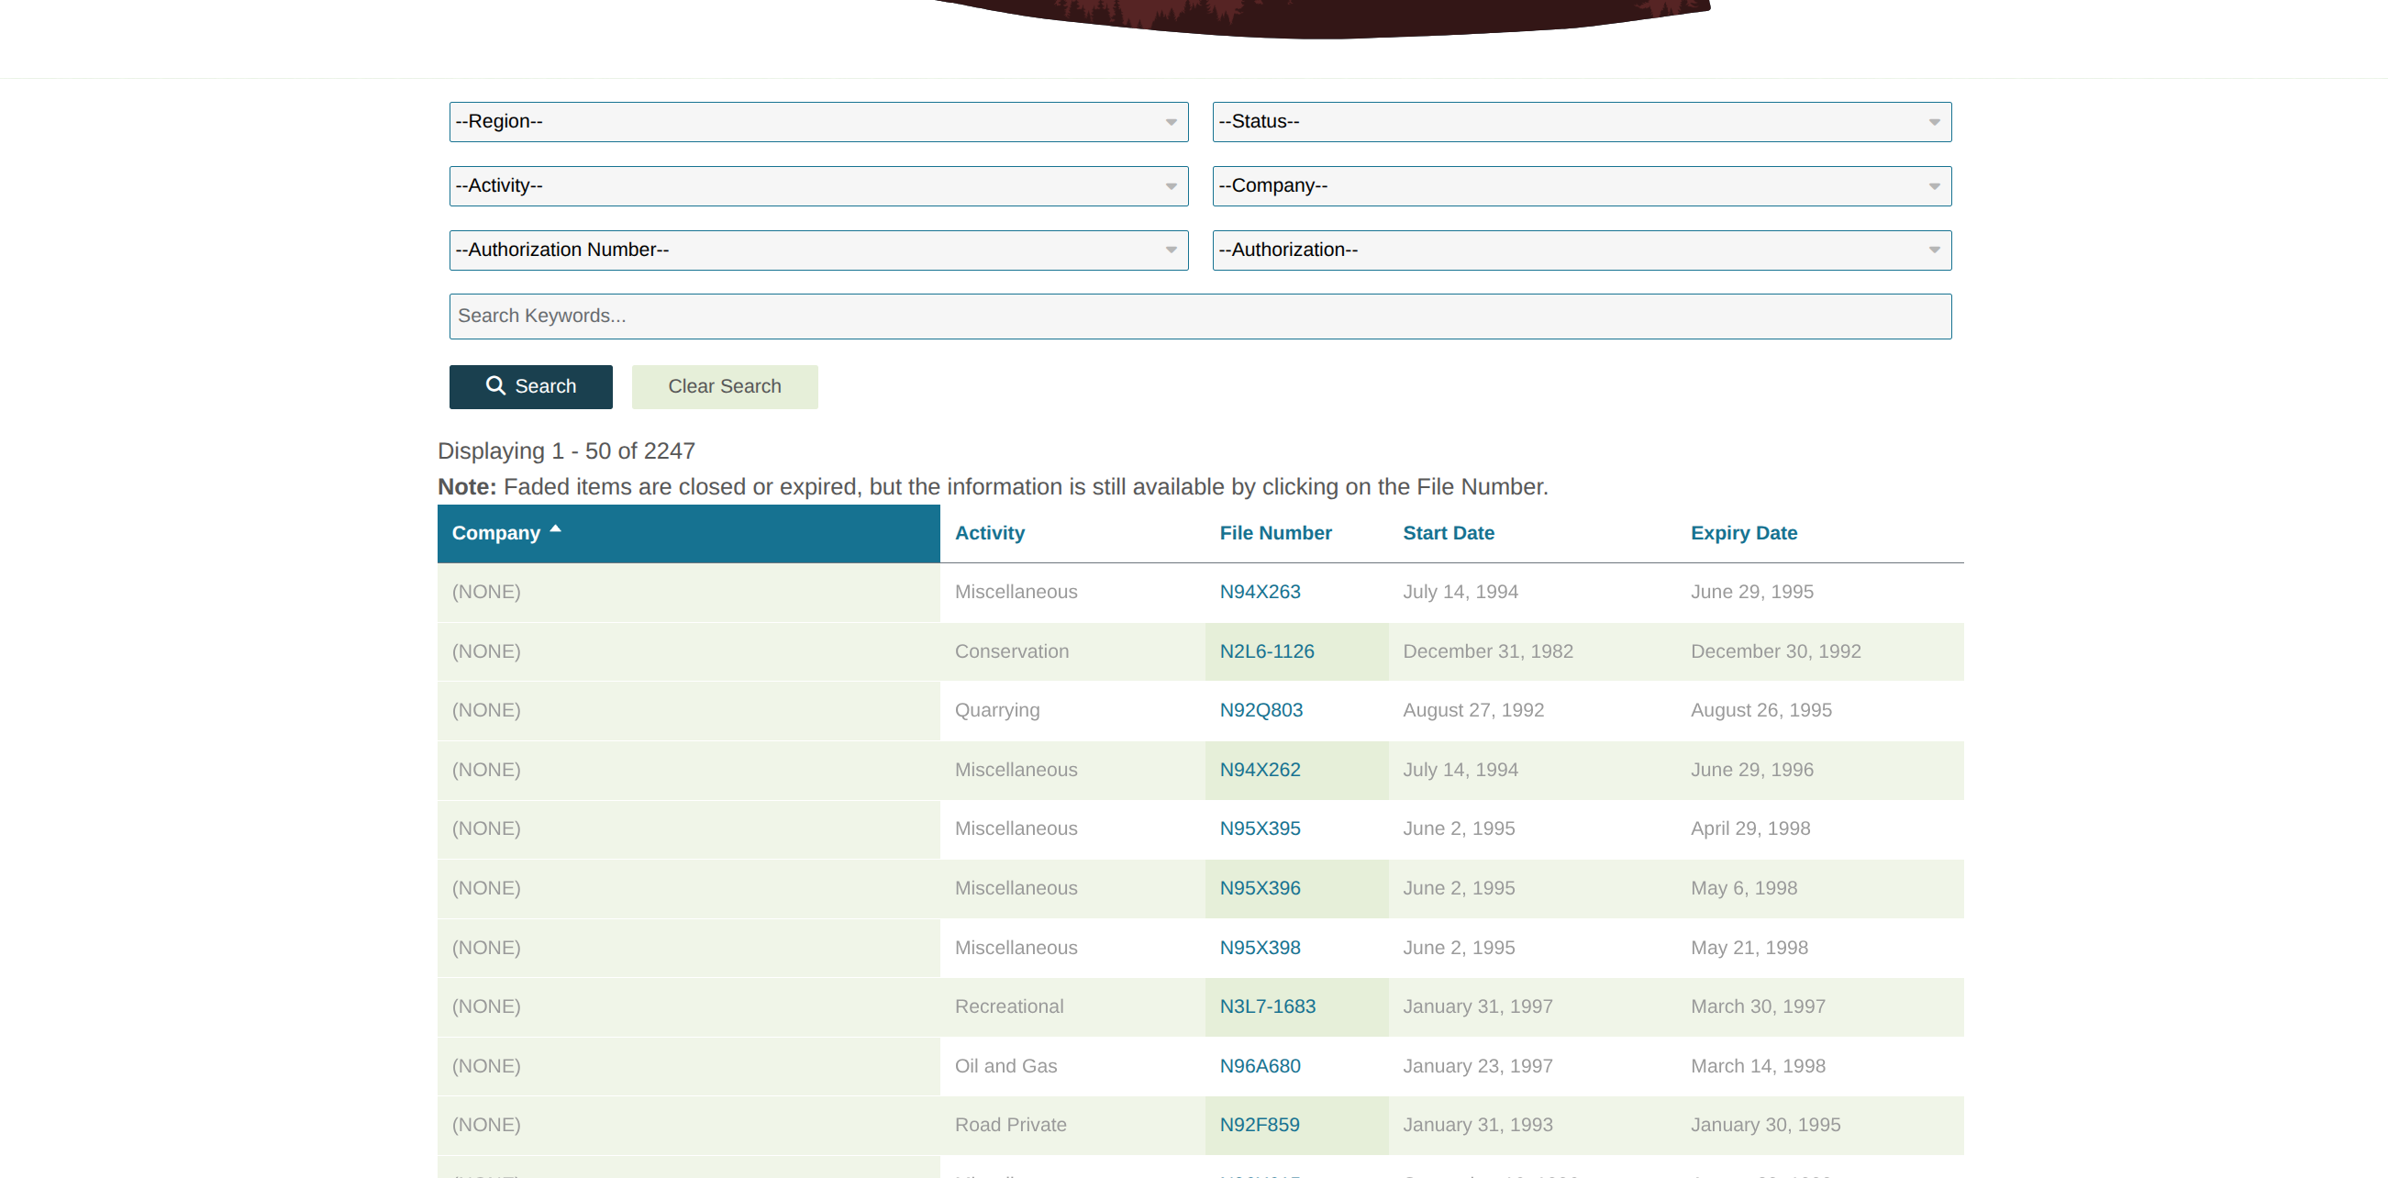2388x1178 pixels.
Task: Open file number N3L7-1683
Action: click(x=1266, y=1006)
